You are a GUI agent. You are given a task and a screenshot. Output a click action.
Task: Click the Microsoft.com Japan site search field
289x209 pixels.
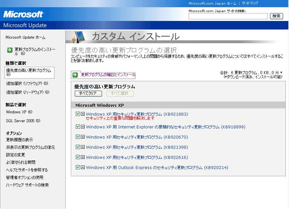[228, 16]
